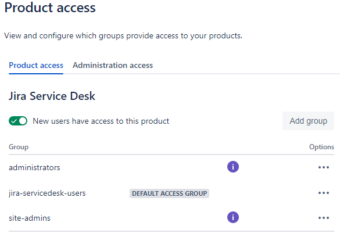Viewport: 340px width, 237px height.
Task: Click the 'View and configure' description text
Action: tap(123, 36)
